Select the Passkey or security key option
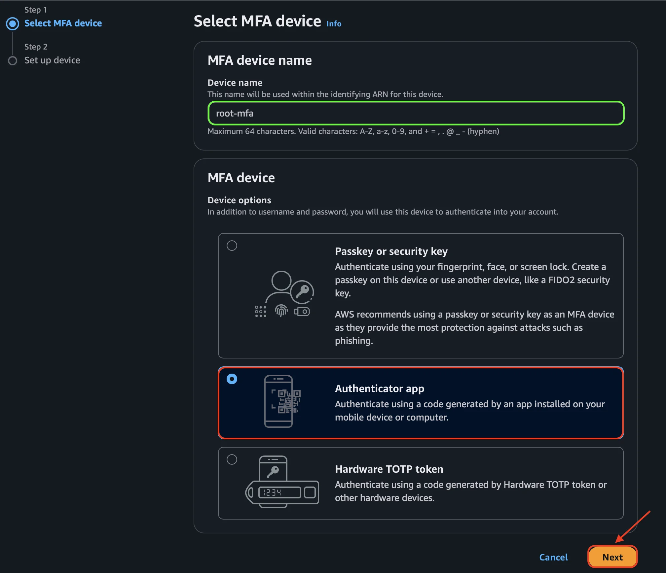 (232, 245)
